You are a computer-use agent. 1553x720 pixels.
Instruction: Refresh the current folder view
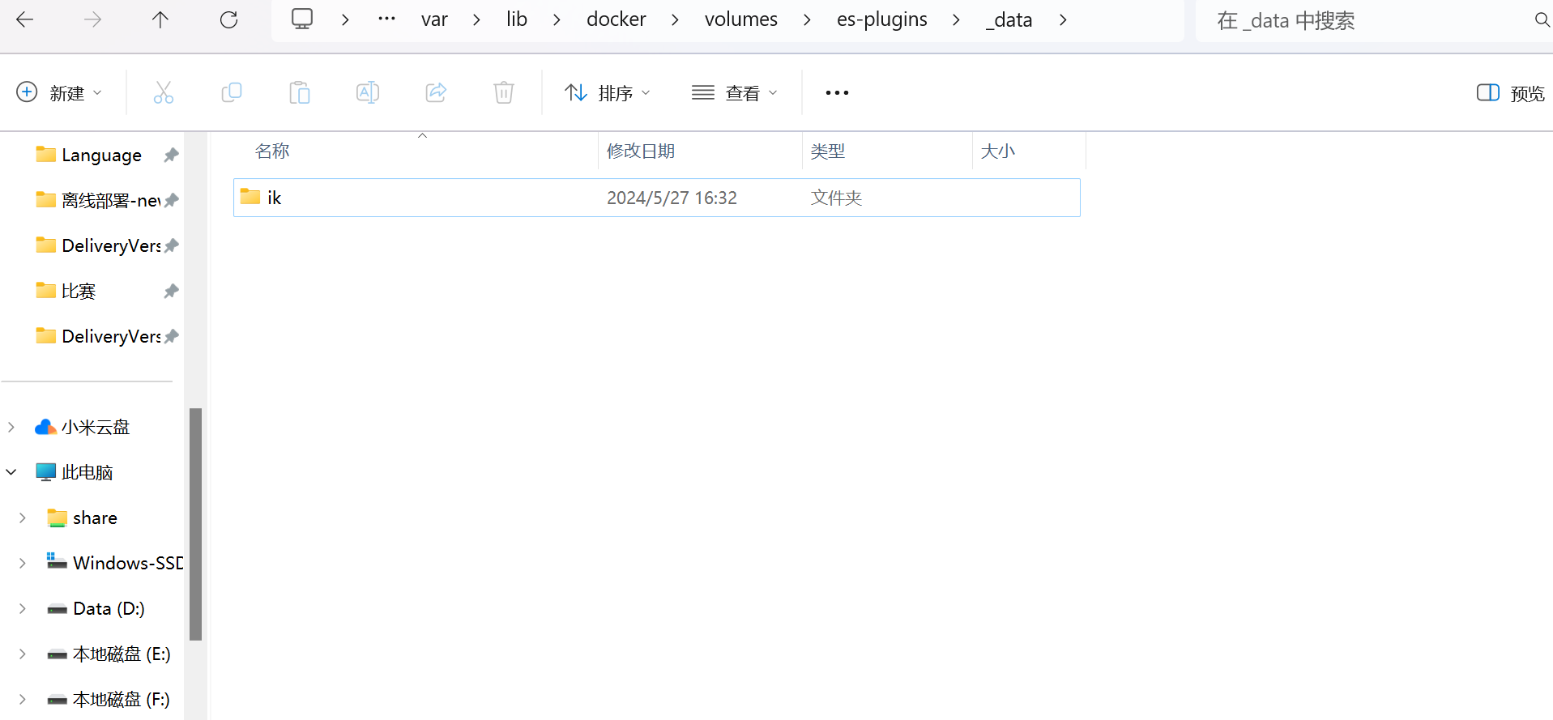tap(229, 19)
